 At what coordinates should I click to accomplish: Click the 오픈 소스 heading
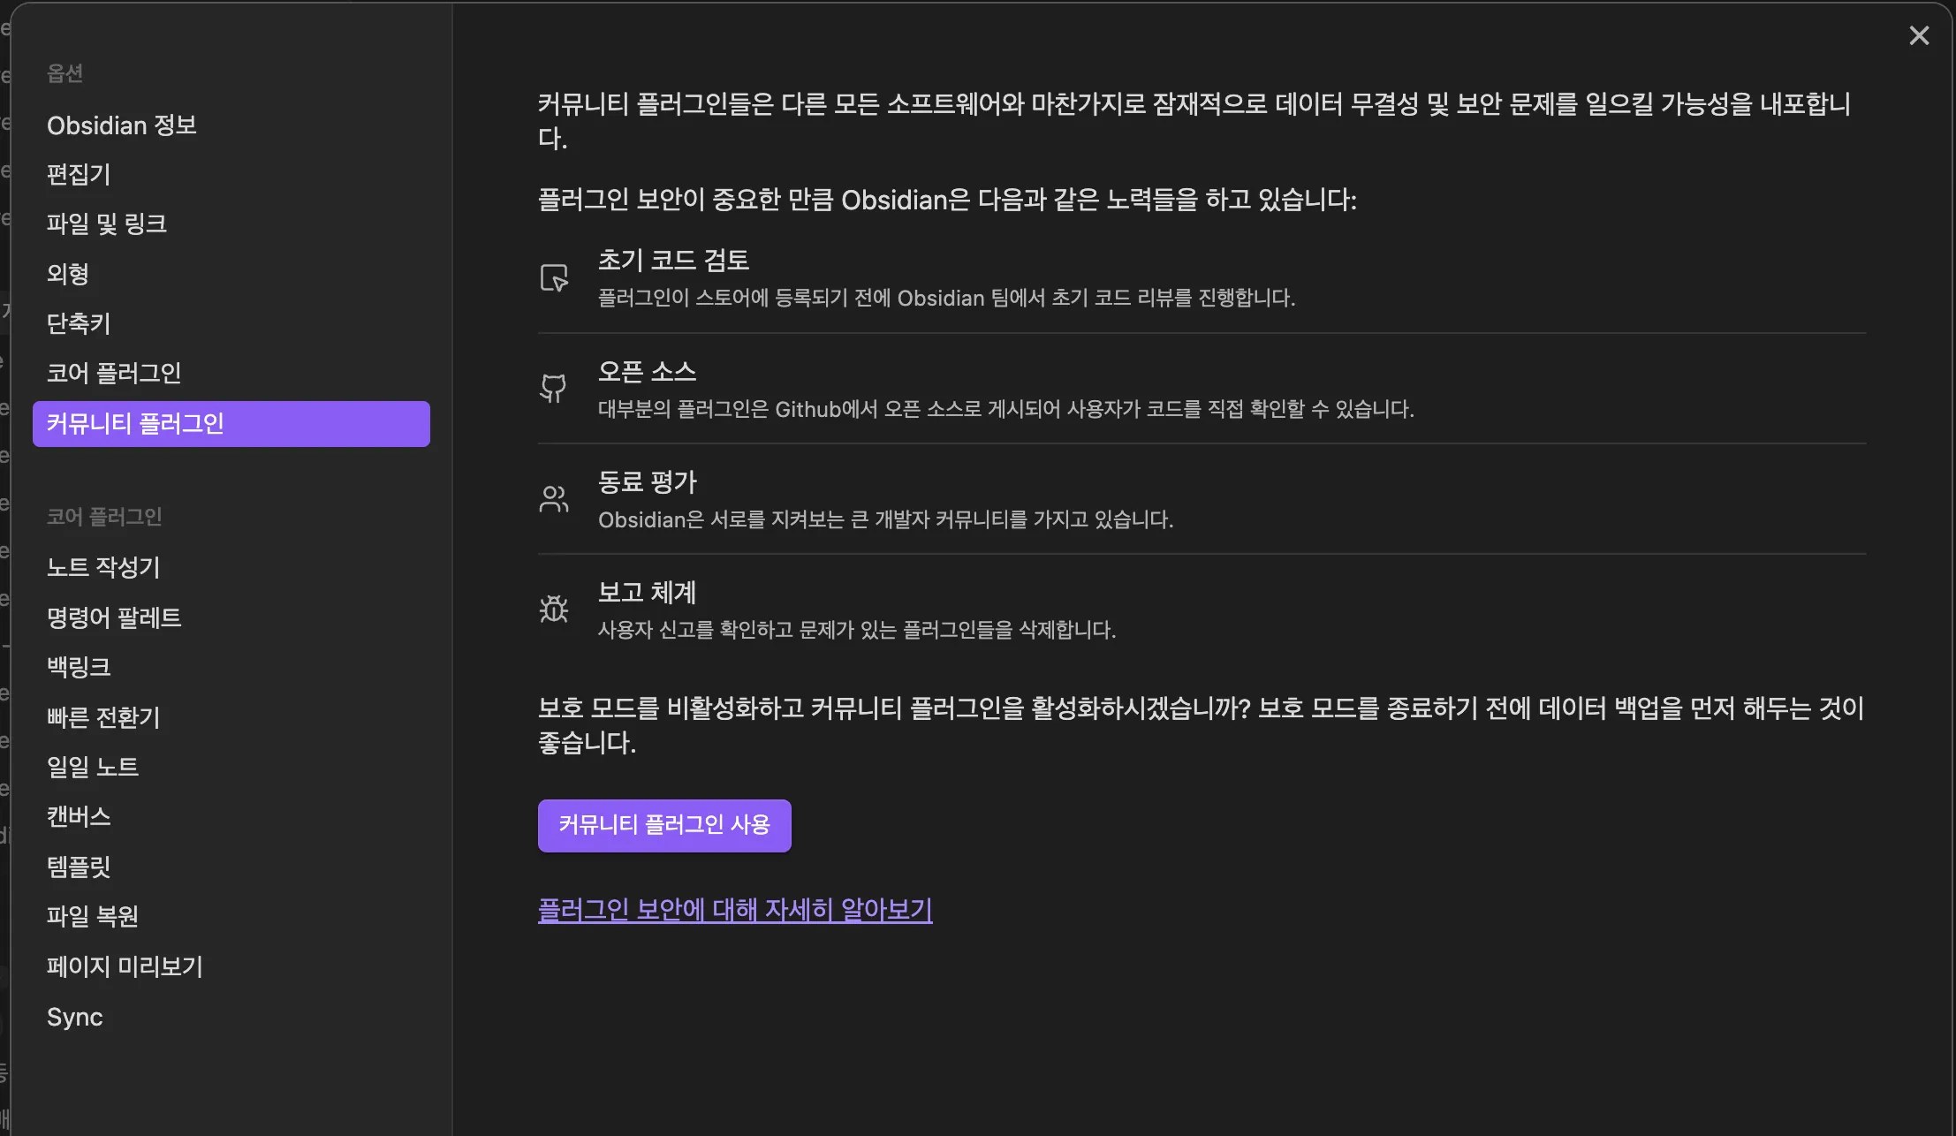coord(648,371)
